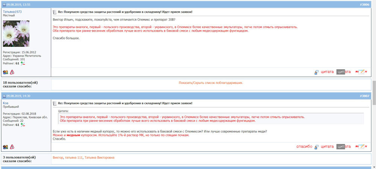Open post status icon next to 09.08.2019, 13:55

click(x=4, y=4)
